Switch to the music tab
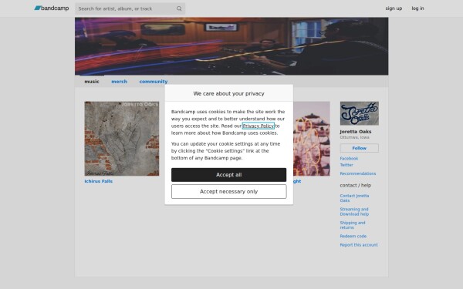The image size is (463, 289). coord(92,82)
